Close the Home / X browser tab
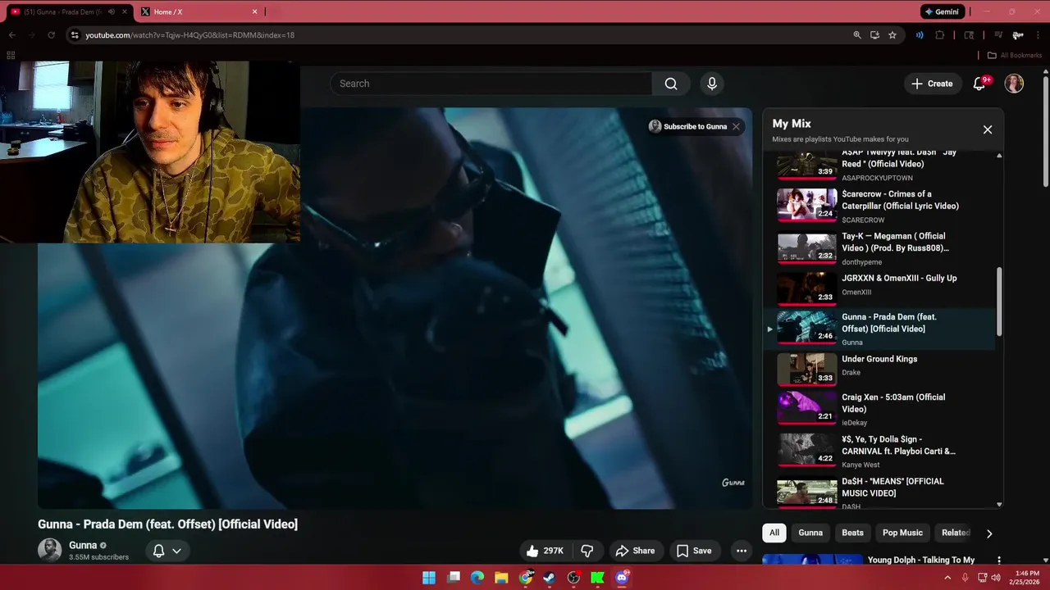Screen dimensions: 1050x590 coord(254,11)
